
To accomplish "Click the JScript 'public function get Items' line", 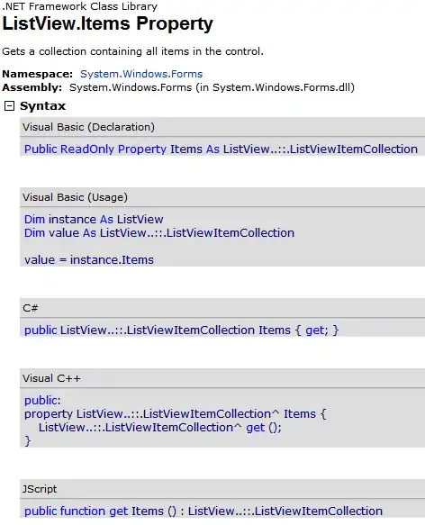I will tap(203, 511).
